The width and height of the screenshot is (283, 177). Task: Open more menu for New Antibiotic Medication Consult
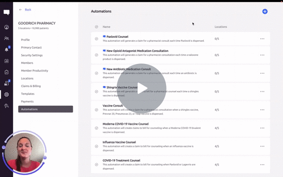pyautogui.click(x=262, y=73)
